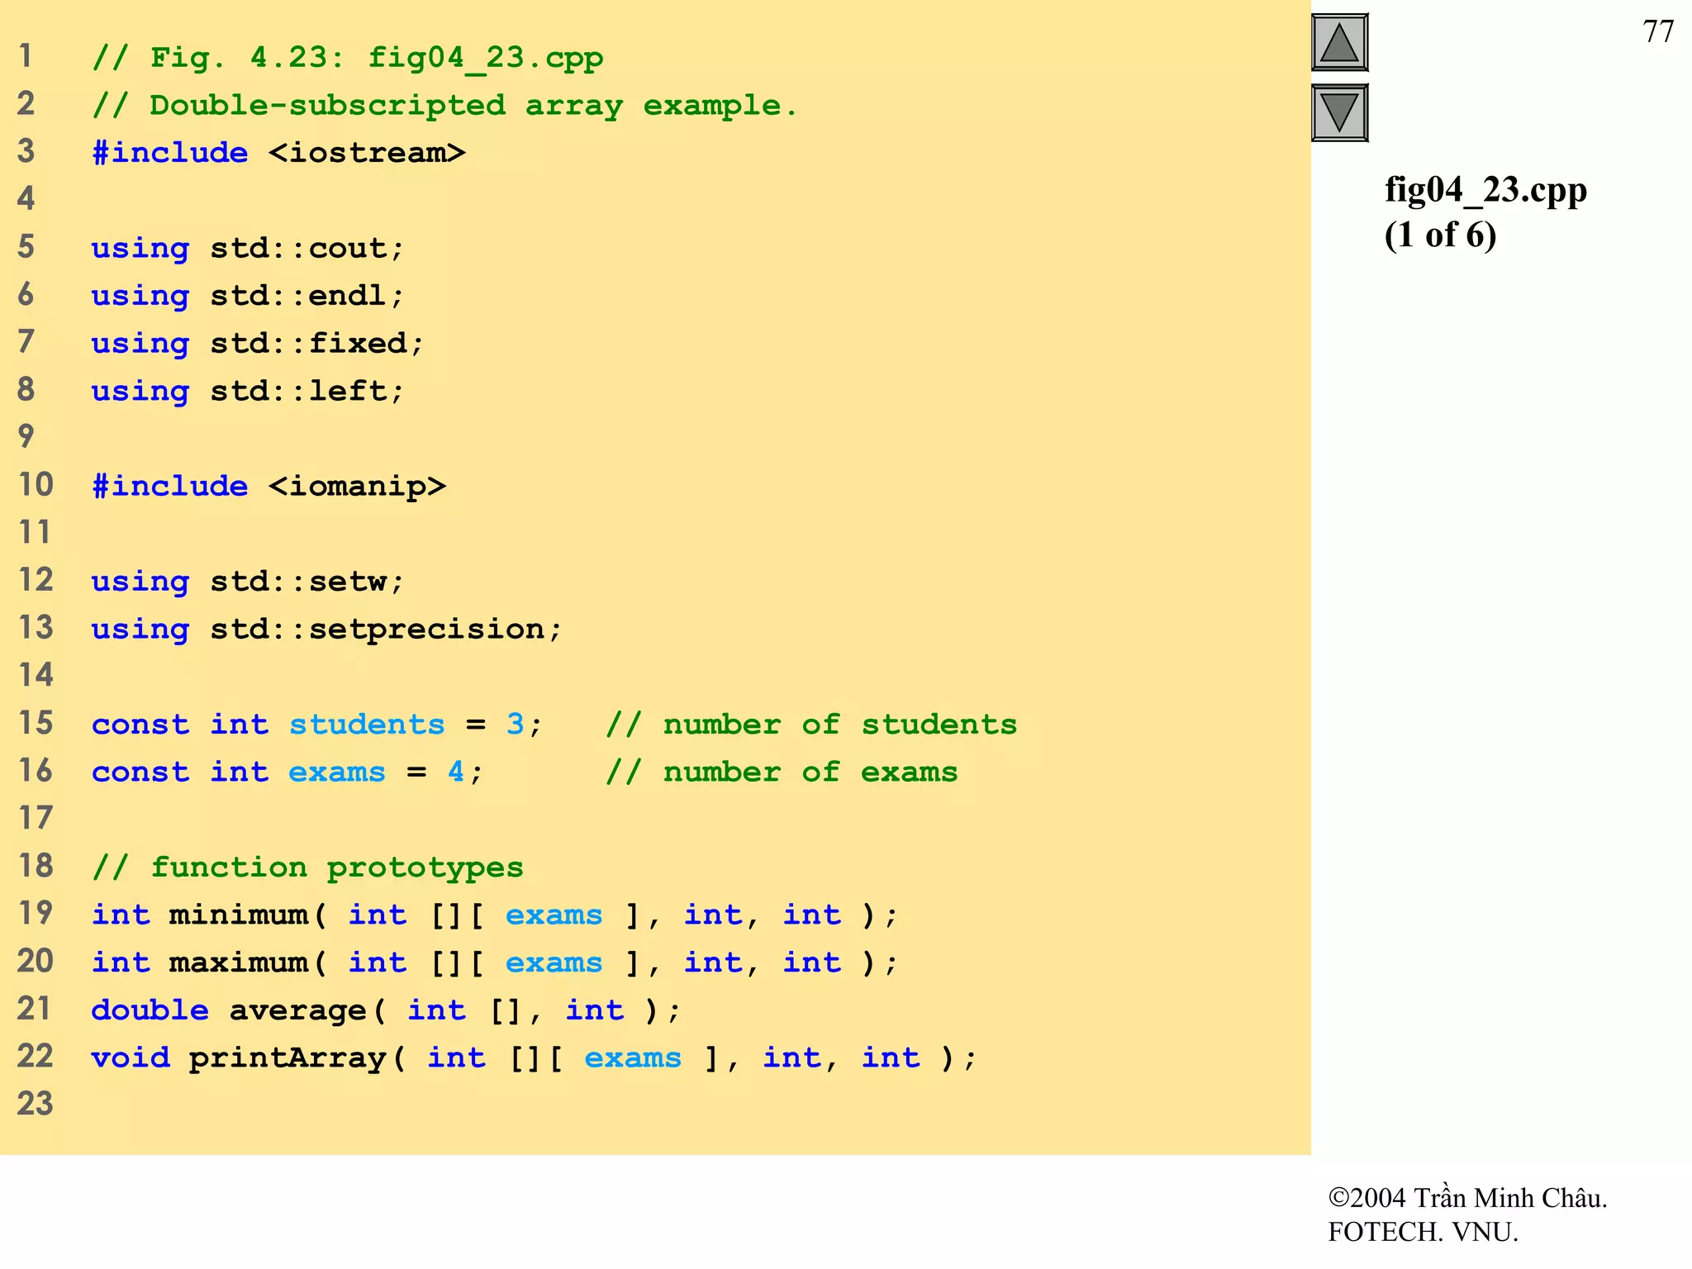Select the fig04_23.cpp sidebar title
The height and width of the screenshot is (1269, 1692).
tap(1485, 191)
